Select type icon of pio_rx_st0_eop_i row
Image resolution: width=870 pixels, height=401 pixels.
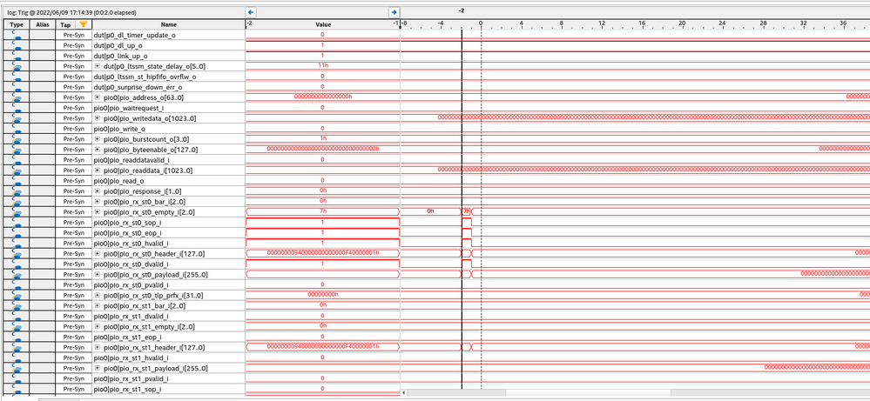[x=17, y=232]
